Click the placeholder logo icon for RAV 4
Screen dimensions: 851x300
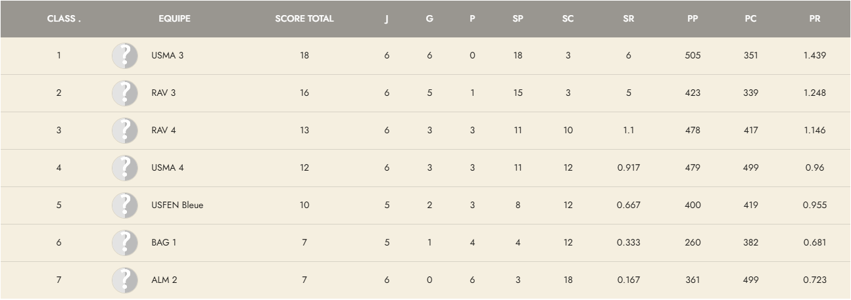coord(125,131)
